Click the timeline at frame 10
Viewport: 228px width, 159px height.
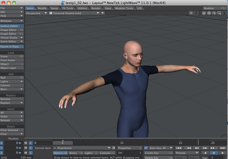pyautogui.click(x=122, y=143)
